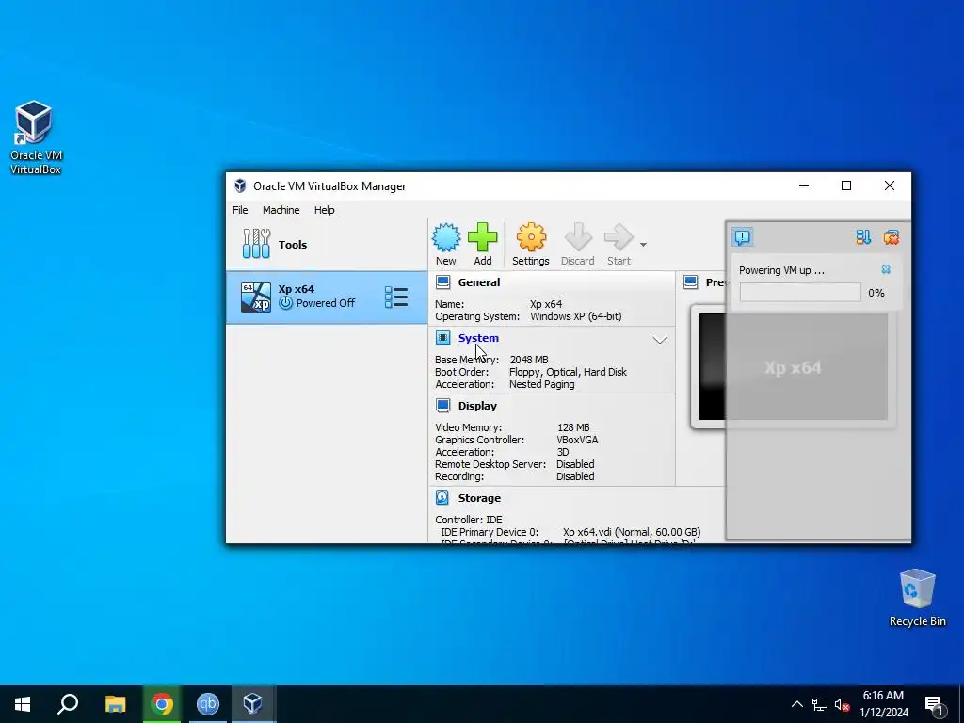Open the Windows Start menu
The image size is (964, 723).
click(23, 704)
